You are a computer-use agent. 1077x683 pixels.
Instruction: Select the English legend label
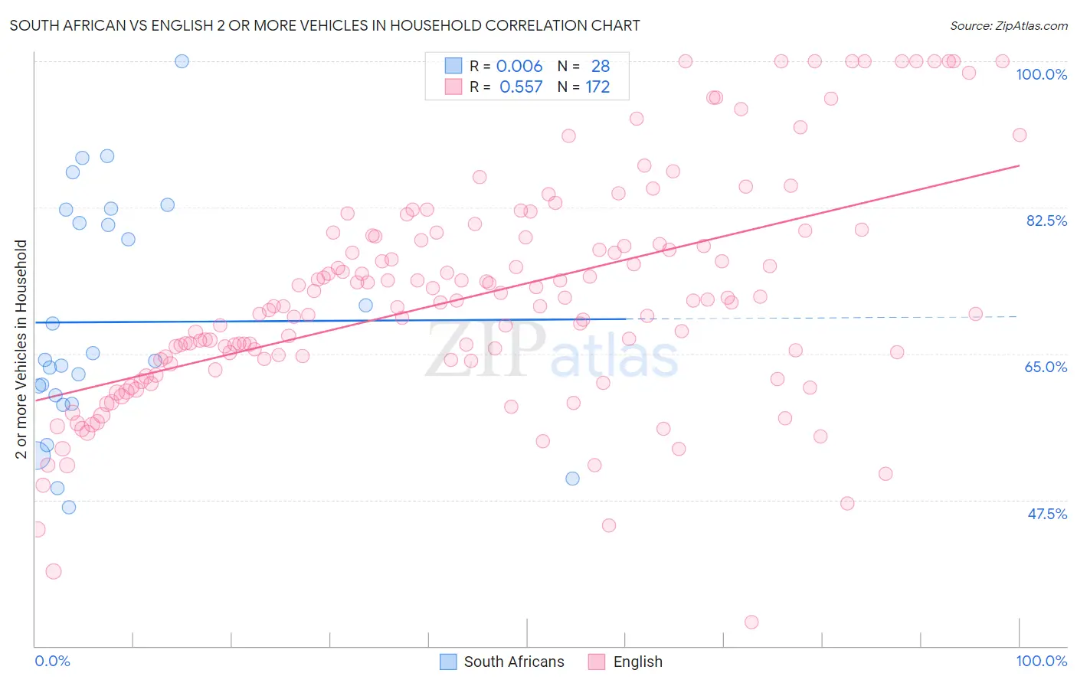click(637, 662)
